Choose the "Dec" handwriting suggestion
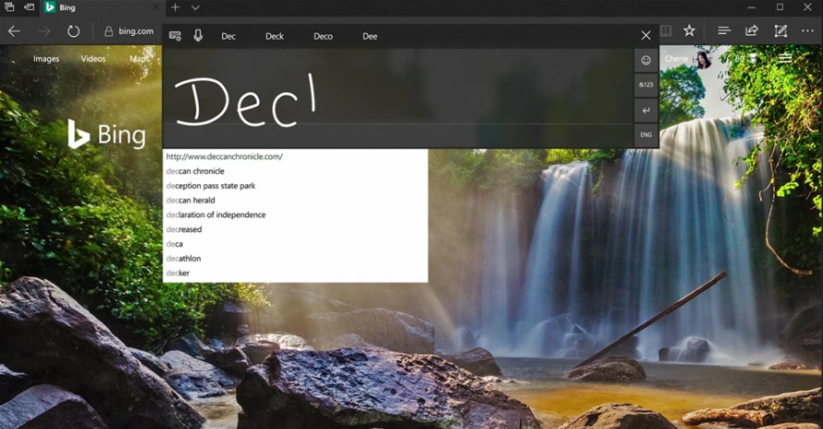 click(229, 36)
